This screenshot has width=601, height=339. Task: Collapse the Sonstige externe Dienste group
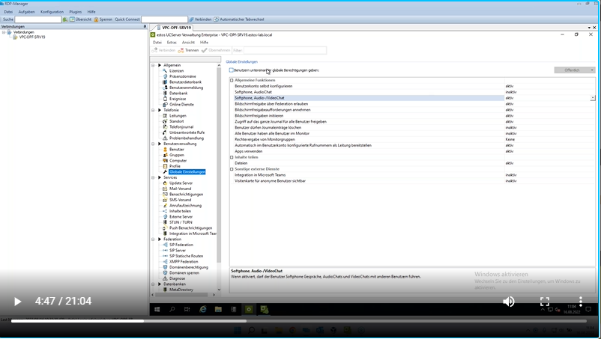click(232, 169)
